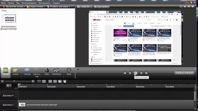
Task: Open the Library tab
Action: [15, 72]
